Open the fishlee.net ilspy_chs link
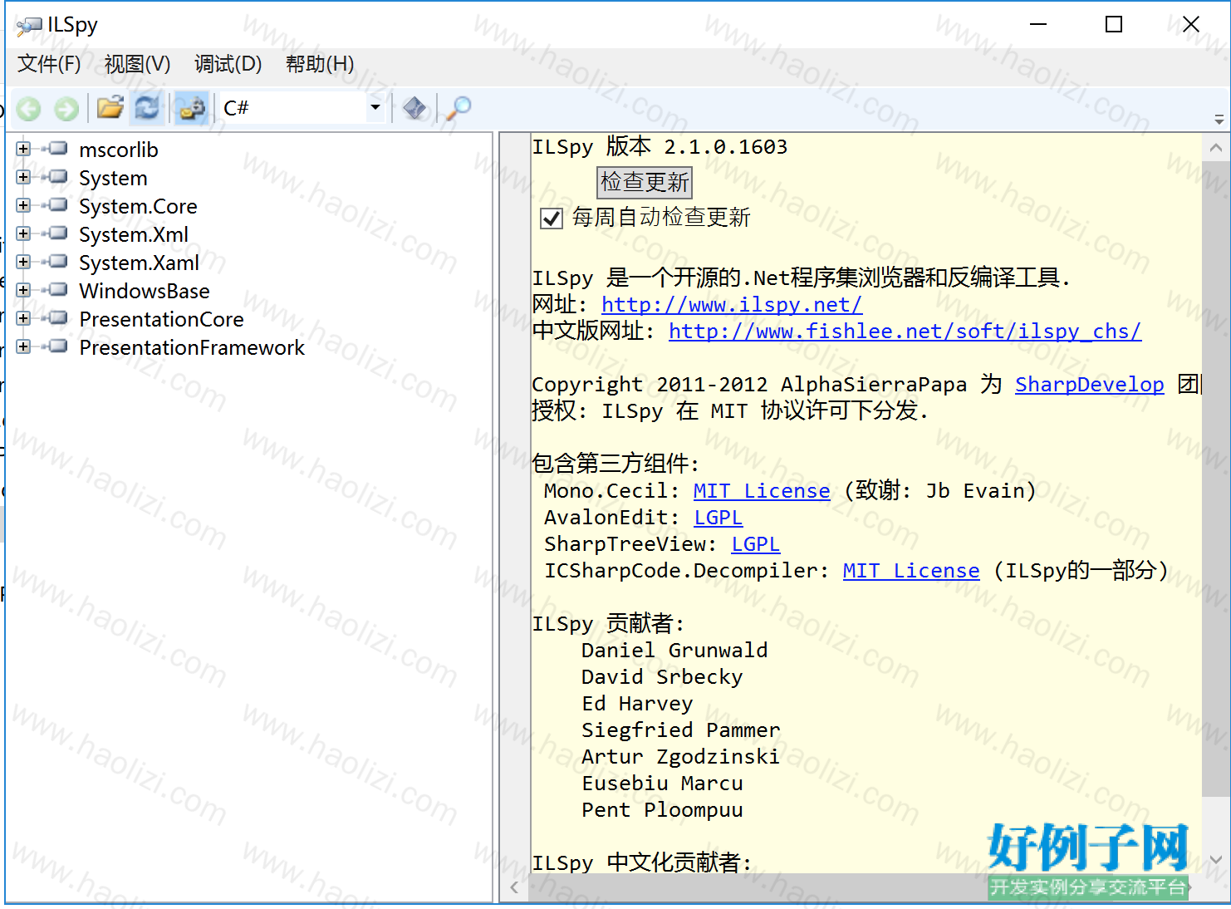 (x=905, y=332)
